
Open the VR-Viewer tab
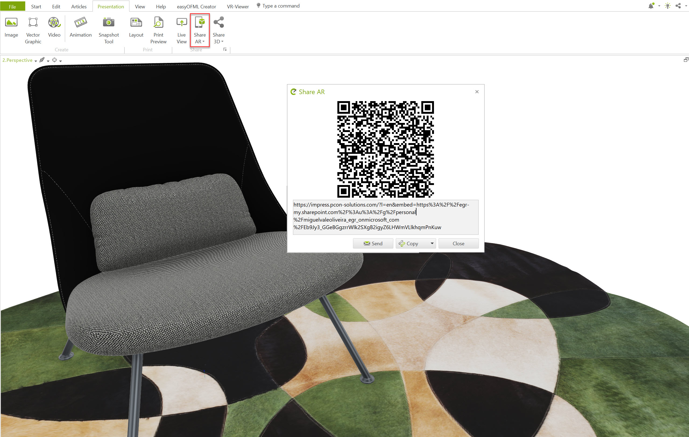(238, 6)
